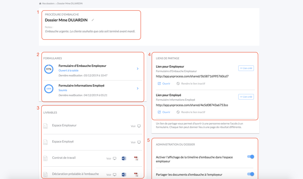Click Ouvrir under Lien pour Employé
The width and height of the screenshot is (303, 179).
[x=164, y=112]
